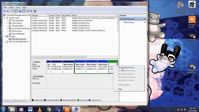199x112 pixels.
Task: Click the Up one level folder icon
Action: tap(12, 11)
